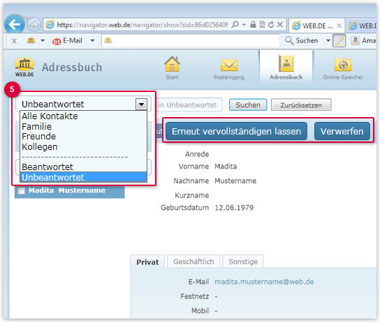The image size is (380, 322).
Task: Select Familie from the dropdown list
Action: 36,126
